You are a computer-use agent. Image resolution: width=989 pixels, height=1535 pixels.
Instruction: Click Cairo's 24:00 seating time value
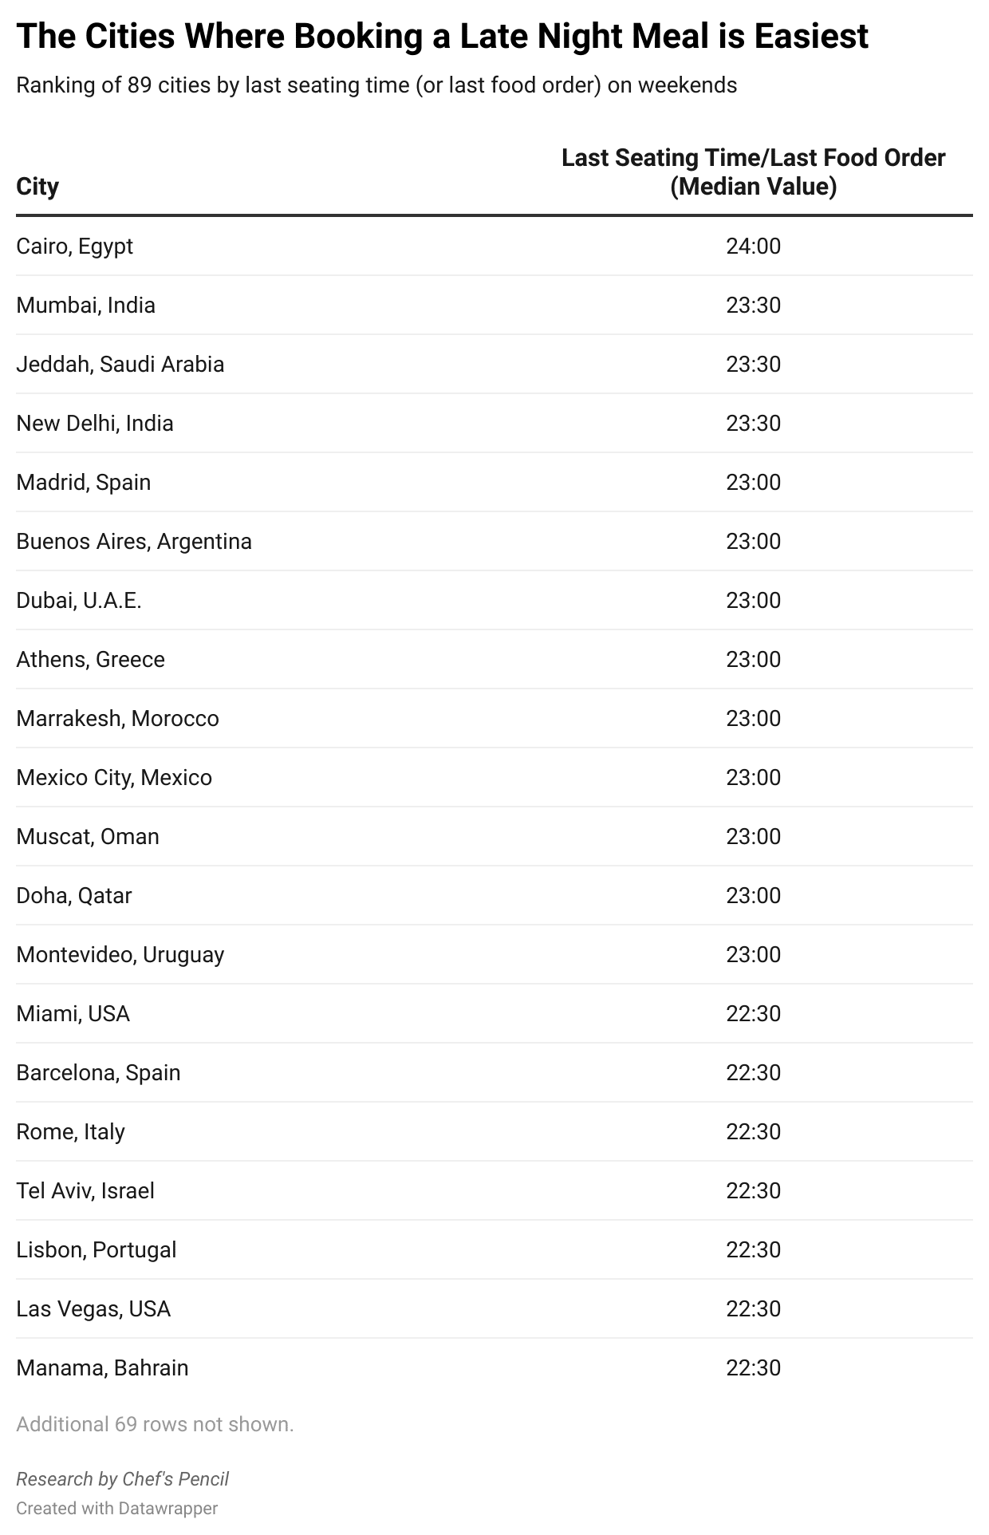(752, 246)
